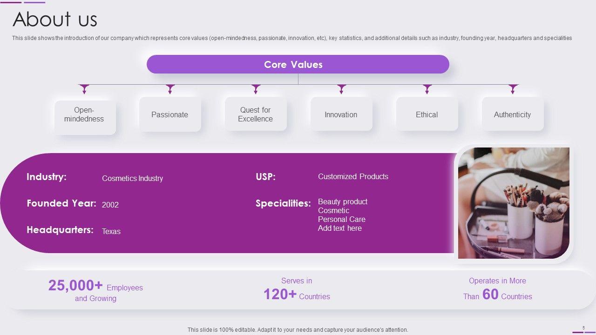The image size is (596, 335).
Task: Click the Customized Products USP text
Action: [353, 176]
